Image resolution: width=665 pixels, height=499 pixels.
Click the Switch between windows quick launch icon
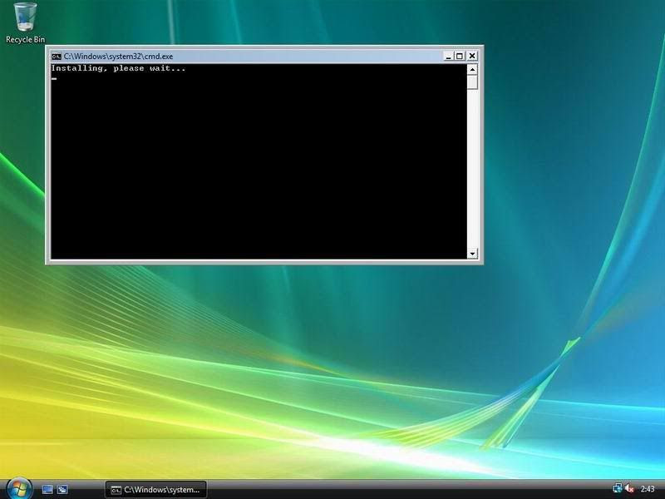coord(62,490)
